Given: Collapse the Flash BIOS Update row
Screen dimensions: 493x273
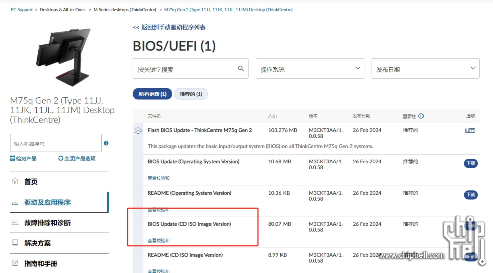Looking at the screenshot, I should pyautogui.click(x=138, y=131).
